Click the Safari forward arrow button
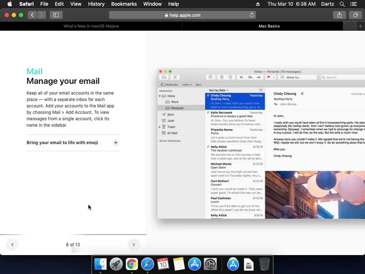This screenshot has height=274, width=365. coord(41,15)
